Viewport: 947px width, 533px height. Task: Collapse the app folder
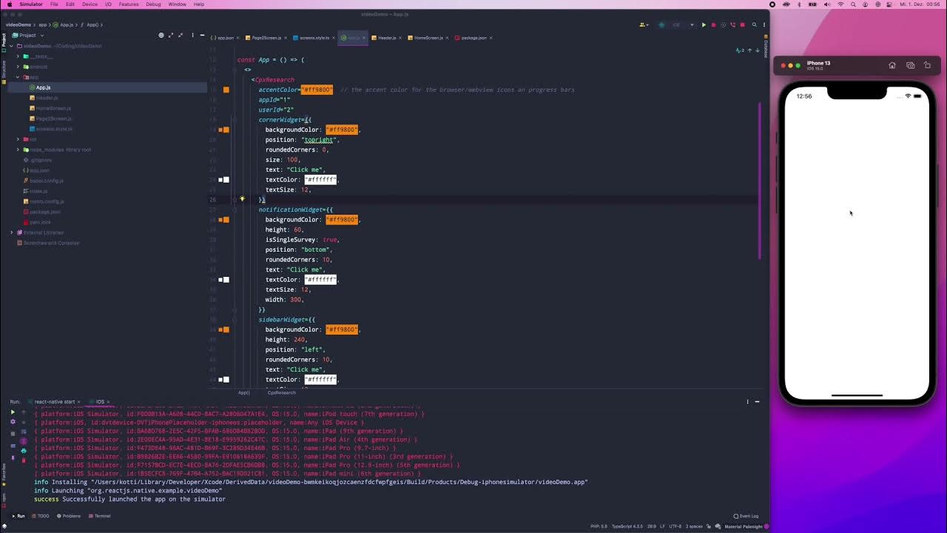click(x=18, y=77)
